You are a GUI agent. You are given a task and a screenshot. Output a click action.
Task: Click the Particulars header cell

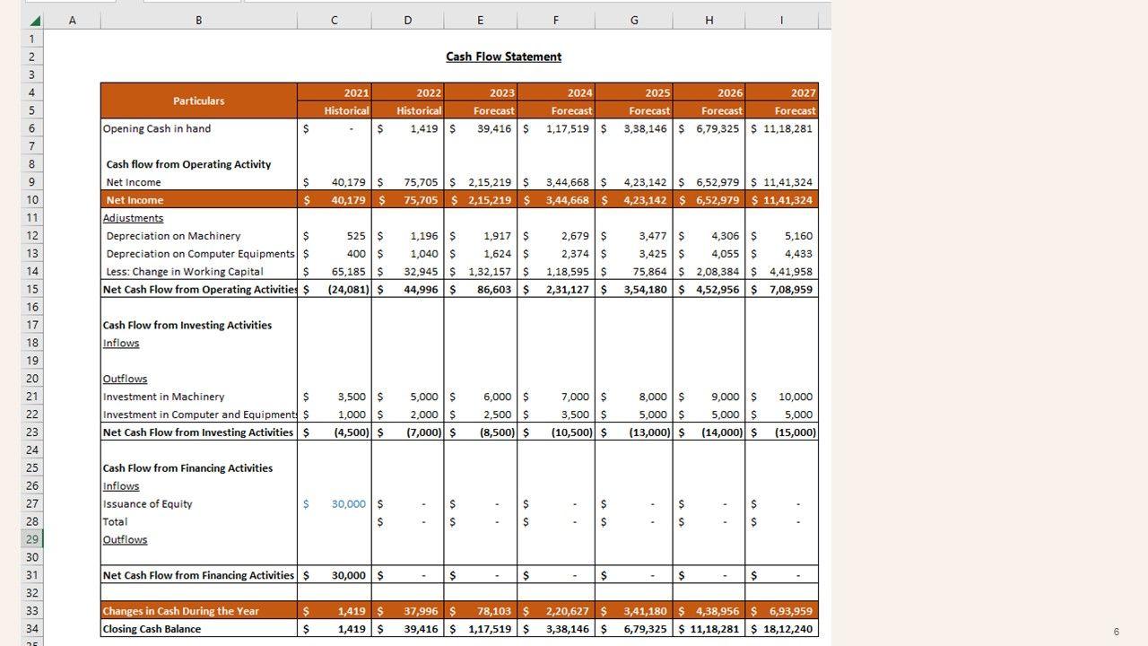pyautogui.click(x=198, y=101)
